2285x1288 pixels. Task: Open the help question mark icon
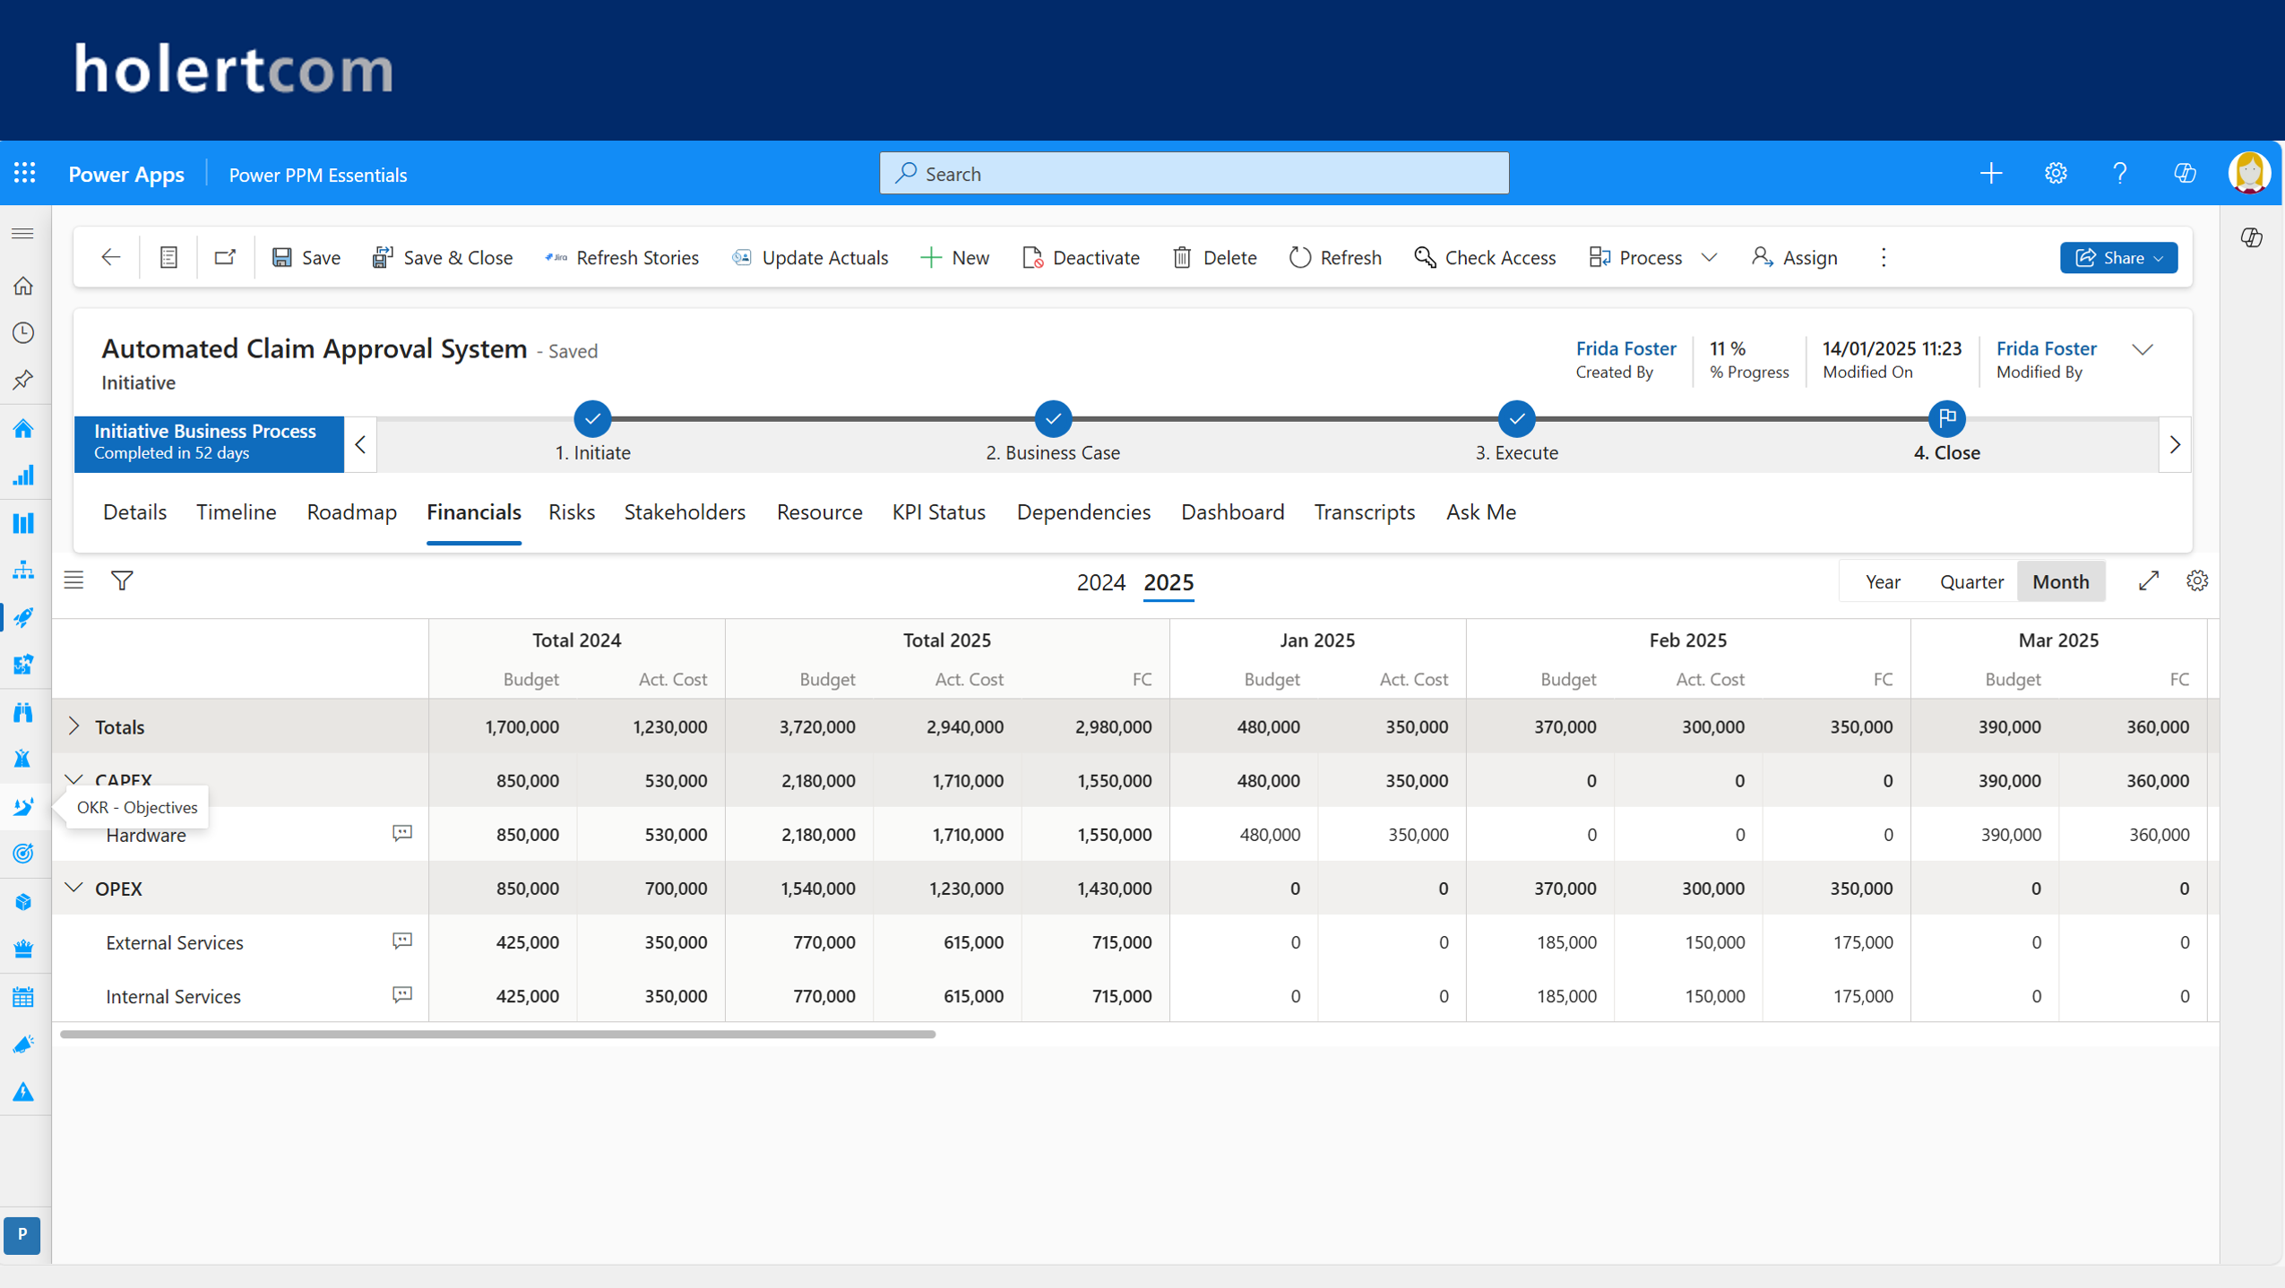point(2120,173)
